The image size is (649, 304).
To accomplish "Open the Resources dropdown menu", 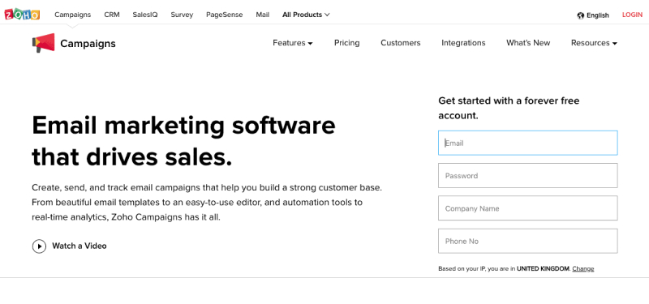I will pos(594,43).
